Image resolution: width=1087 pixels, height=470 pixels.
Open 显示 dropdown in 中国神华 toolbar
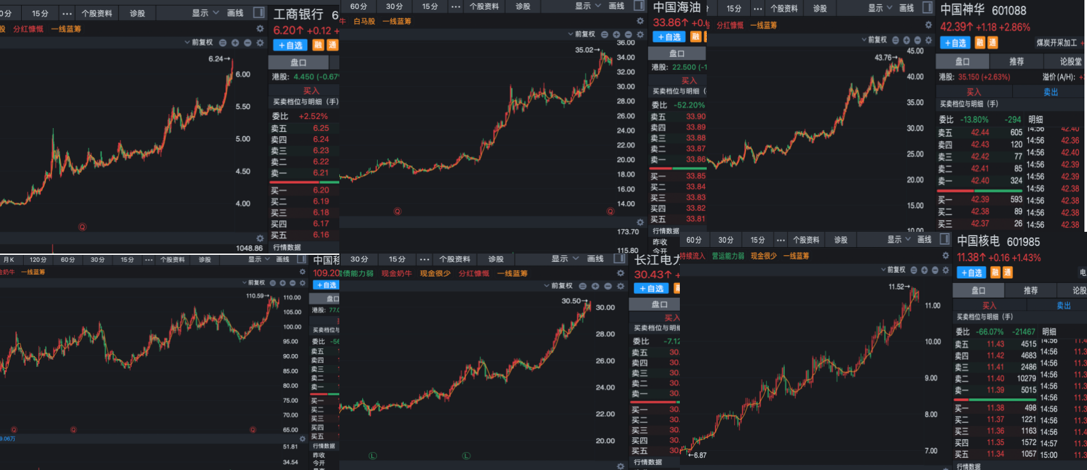[x=880, y=8]
